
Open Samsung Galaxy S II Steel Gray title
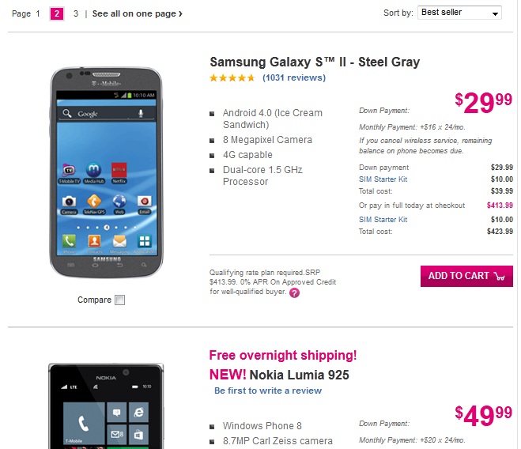coord(314,62)
